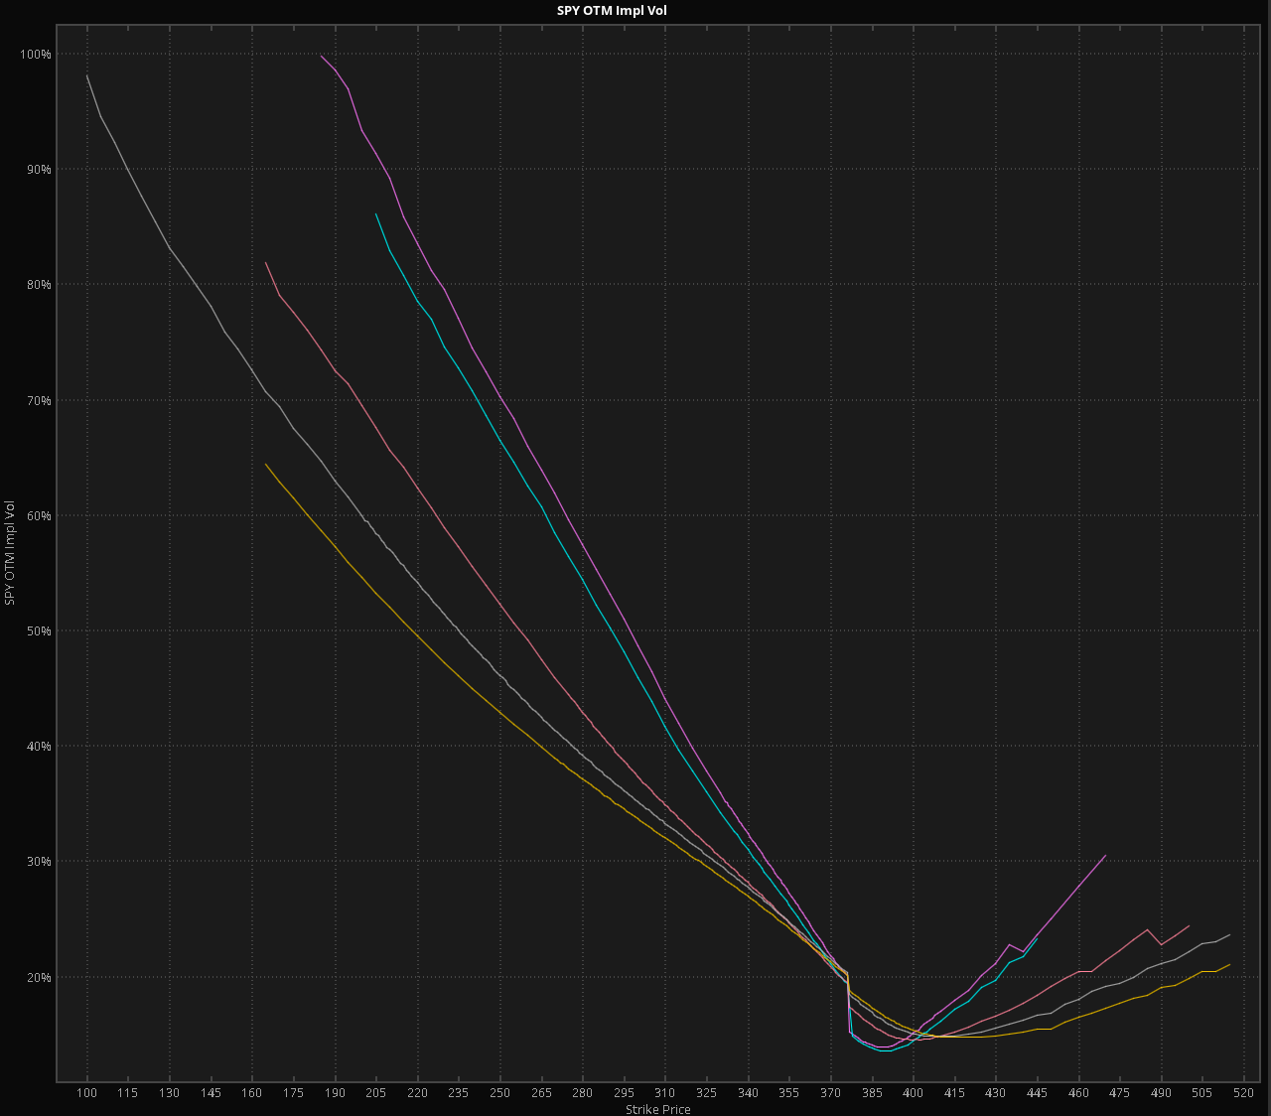Select the 520 strike tick on the x-axis
This screenshot has width=1271, height=1116.
[1243, 1093]
